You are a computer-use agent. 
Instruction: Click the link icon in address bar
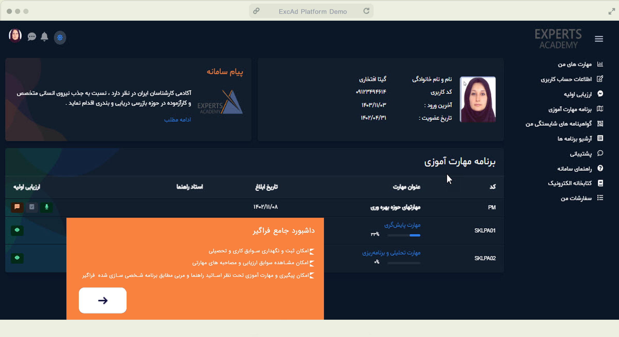256,11
